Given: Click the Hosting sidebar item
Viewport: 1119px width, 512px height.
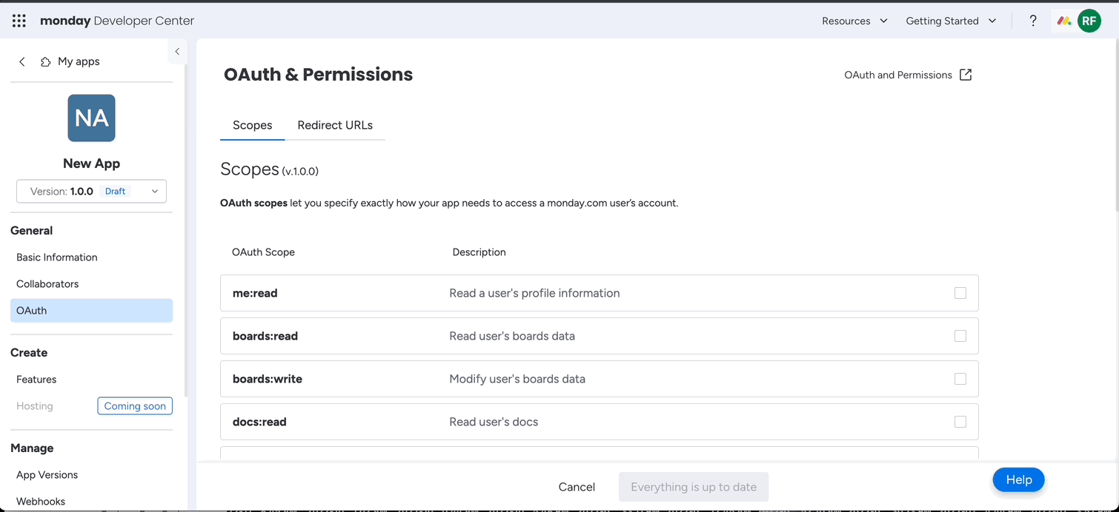Looking at the screenshot, I should coord(35,406).
